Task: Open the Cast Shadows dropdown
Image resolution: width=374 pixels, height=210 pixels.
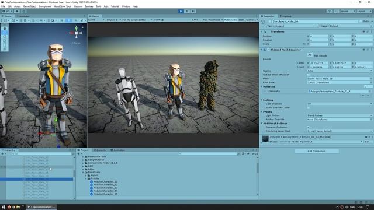Action: tap(340, 104)
